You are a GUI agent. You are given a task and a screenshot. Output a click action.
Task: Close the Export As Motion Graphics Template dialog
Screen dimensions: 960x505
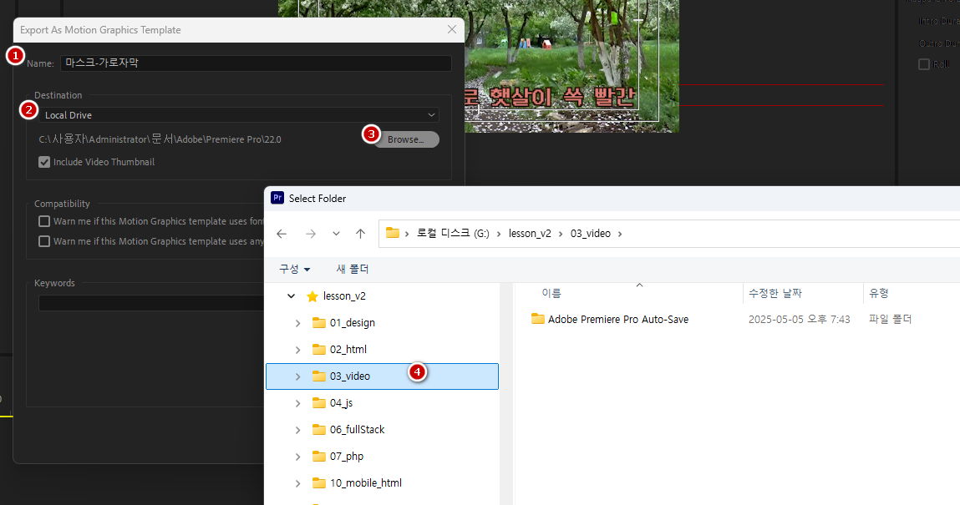click(452, 29)
